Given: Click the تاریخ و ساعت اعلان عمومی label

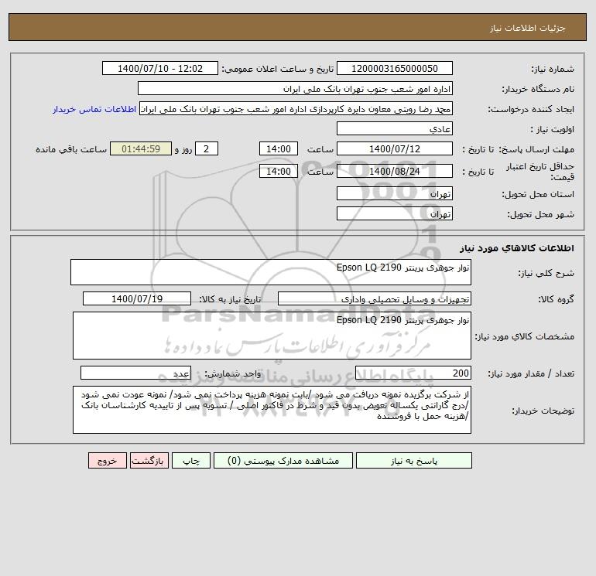Looking at the screenshot, I should tap(277, 69).
